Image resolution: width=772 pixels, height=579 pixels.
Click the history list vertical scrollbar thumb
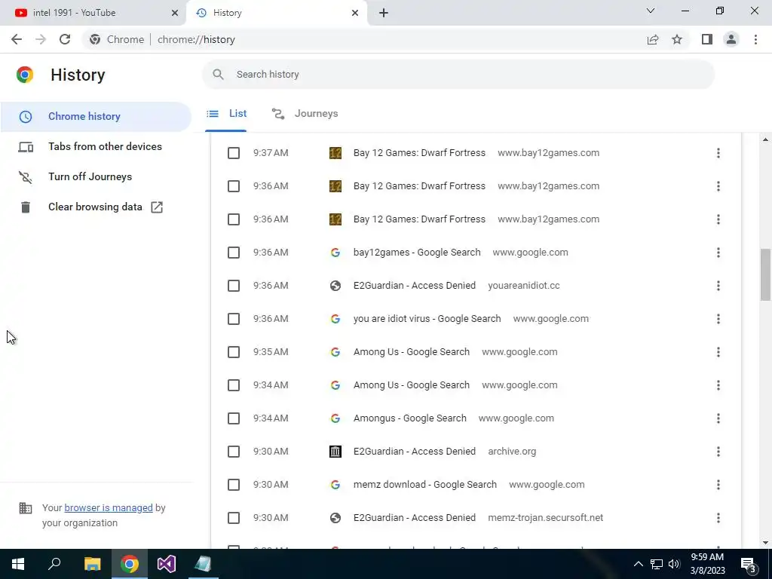click(765, 274)
